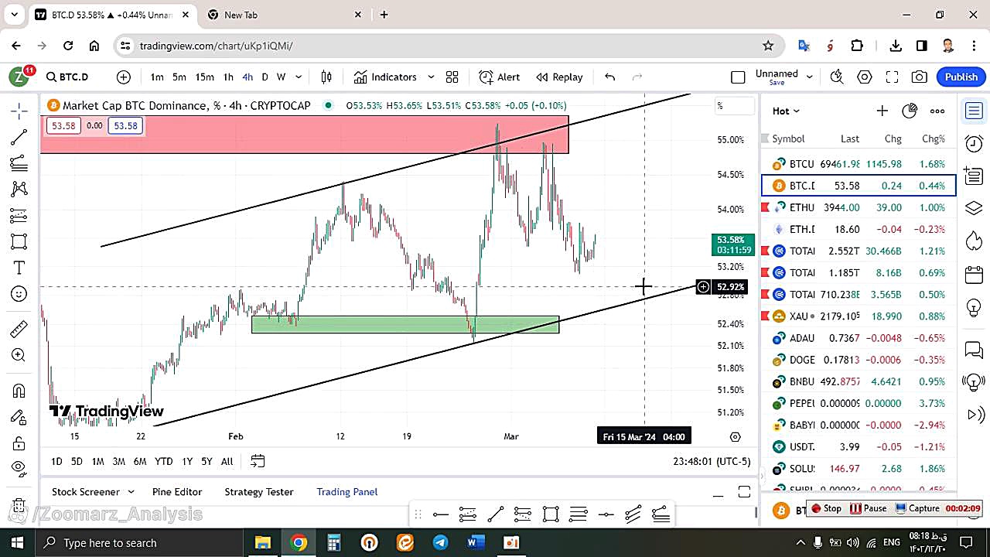This screenshot has width=990, height=557.
Task: Lock all drawing tools
Action: tap(19, 443)
